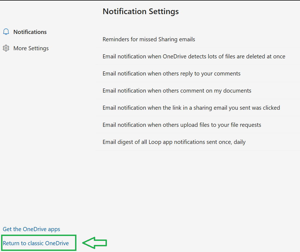Select Reminders for missed Sharing emails row
300x252 pixels.
pos(198,39)
